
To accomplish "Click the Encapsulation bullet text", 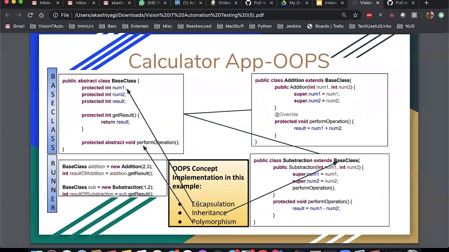I will pyautogui.click(x=213, y=204).
